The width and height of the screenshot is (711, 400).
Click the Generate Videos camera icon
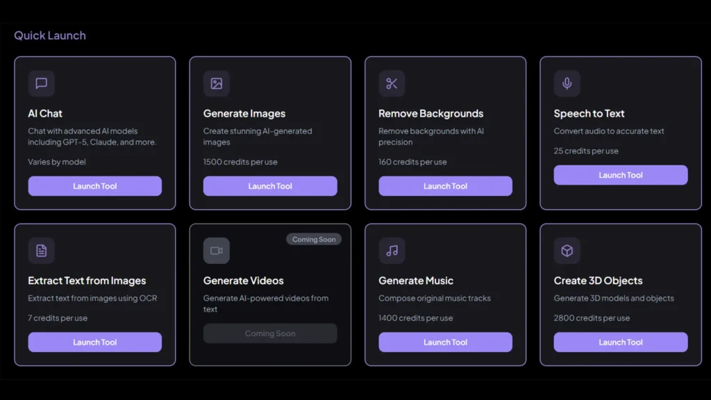tap(217, 251)
